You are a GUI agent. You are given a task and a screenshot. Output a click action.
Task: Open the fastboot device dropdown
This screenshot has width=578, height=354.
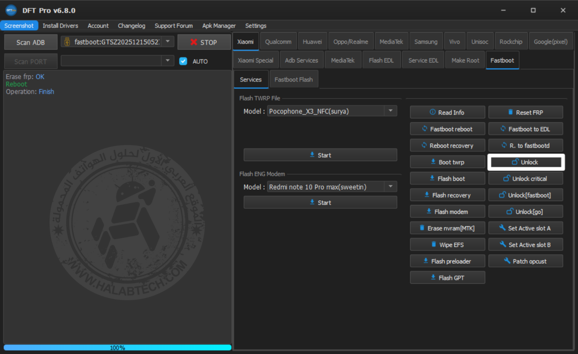(168, 42)
